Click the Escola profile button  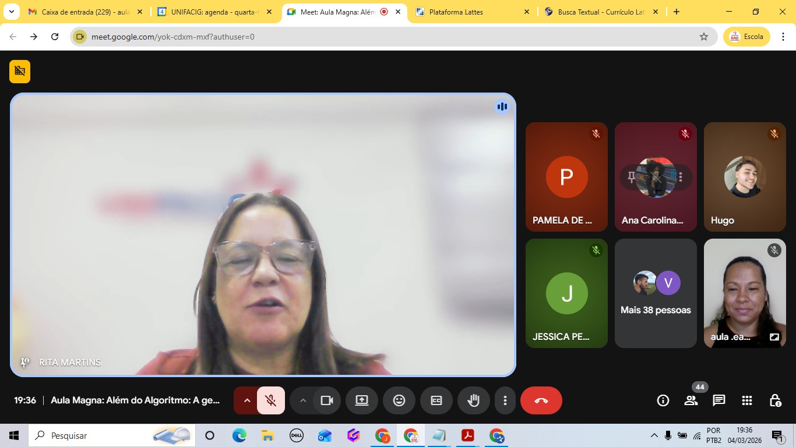pos(746,37)
